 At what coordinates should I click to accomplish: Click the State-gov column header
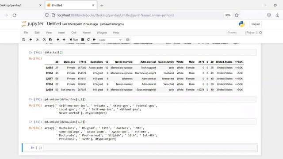(69, 62)
